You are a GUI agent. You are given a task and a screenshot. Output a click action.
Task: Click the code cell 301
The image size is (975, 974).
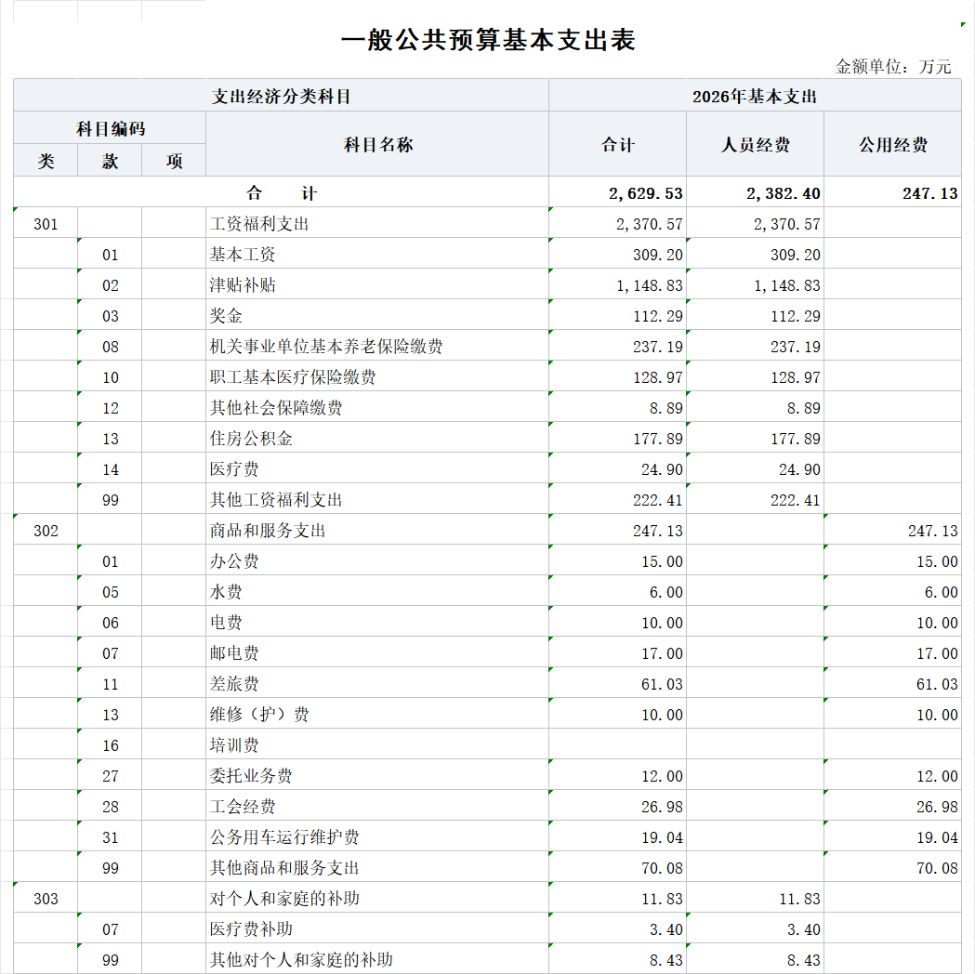pyautogui.click(x=46, y=223)
